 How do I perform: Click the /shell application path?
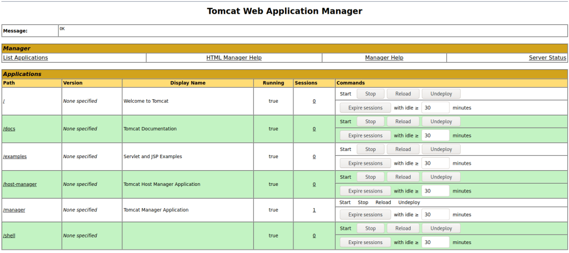tap(9, 236)
